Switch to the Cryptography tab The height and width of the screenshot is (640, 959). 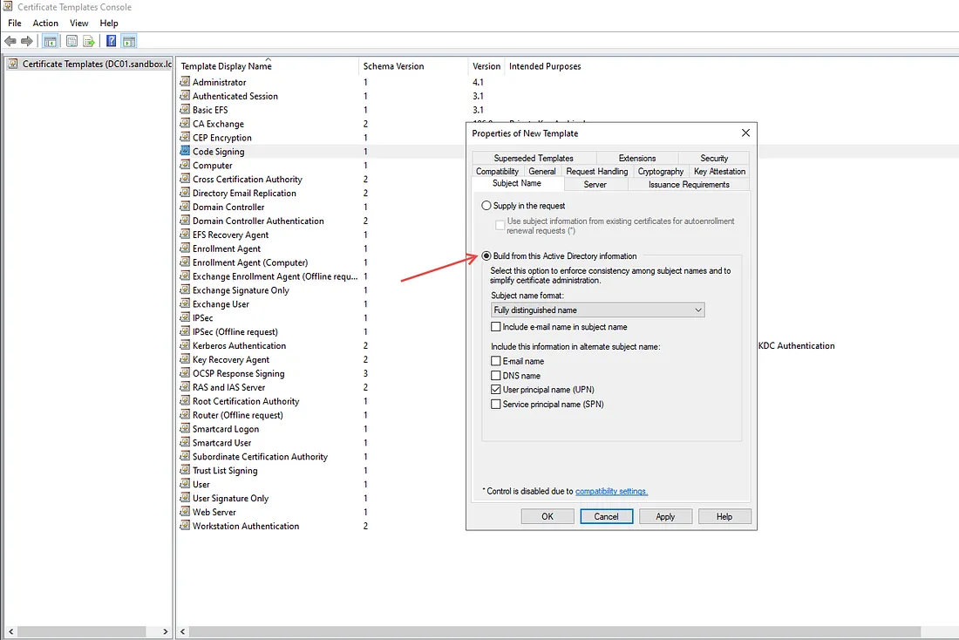point(660,172)
